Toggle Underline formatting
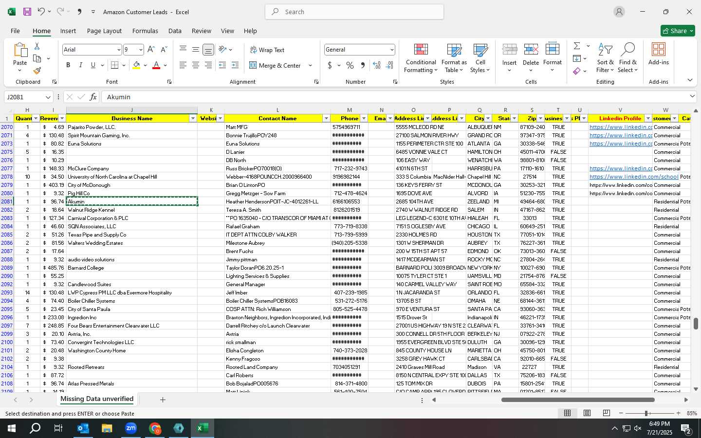The width and height of the screenshot is (701, 438). pos(92,65)
